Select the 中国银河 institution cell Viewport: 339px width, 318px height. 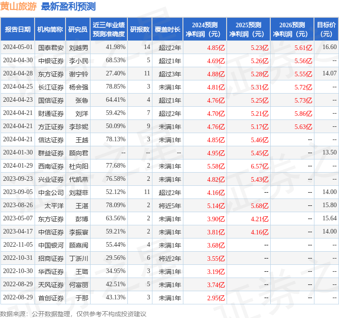tap(51, 245)
